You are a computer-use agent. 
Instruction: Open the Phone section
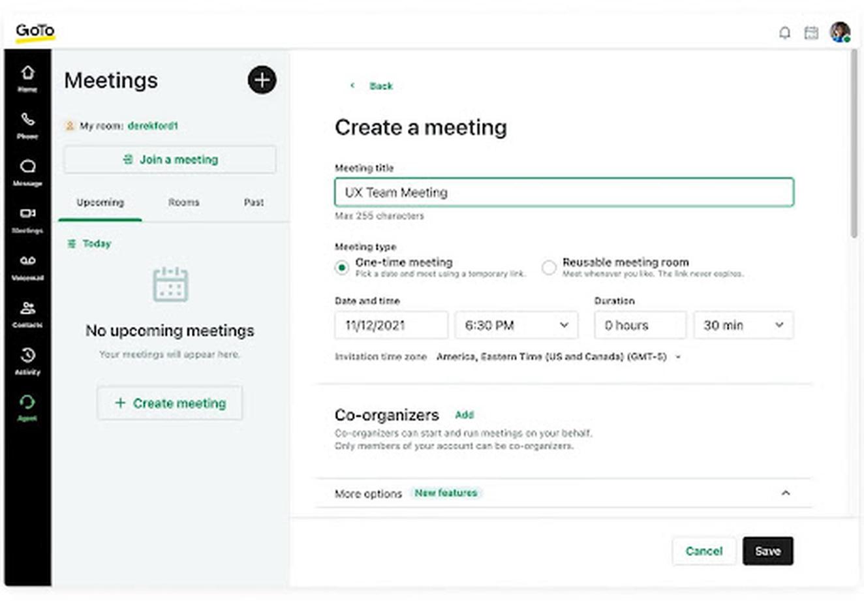[27, 126]
